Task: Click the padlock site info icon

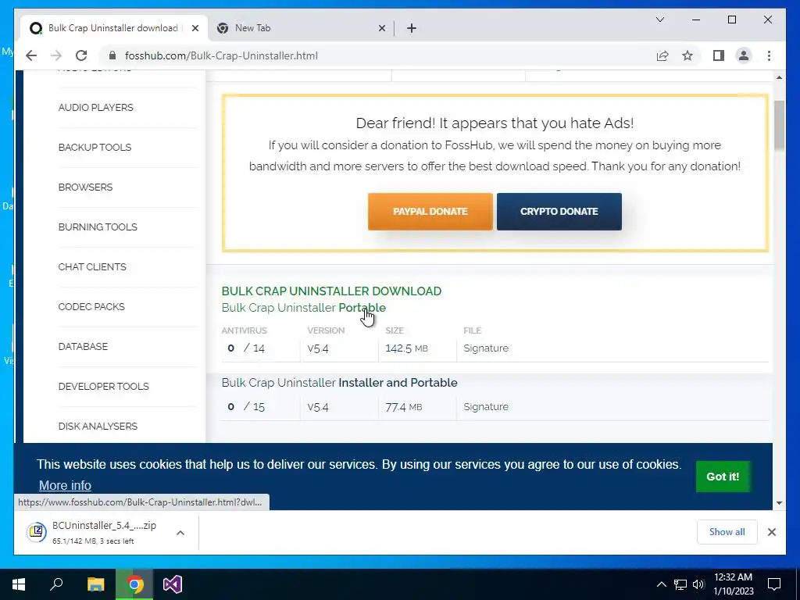Action: [x=112, y=55]
